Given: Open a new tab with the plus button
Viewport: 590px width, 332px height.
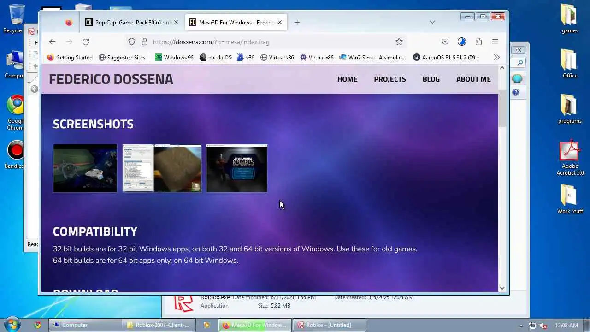Looking at the screenshot, I should [297, 22].
